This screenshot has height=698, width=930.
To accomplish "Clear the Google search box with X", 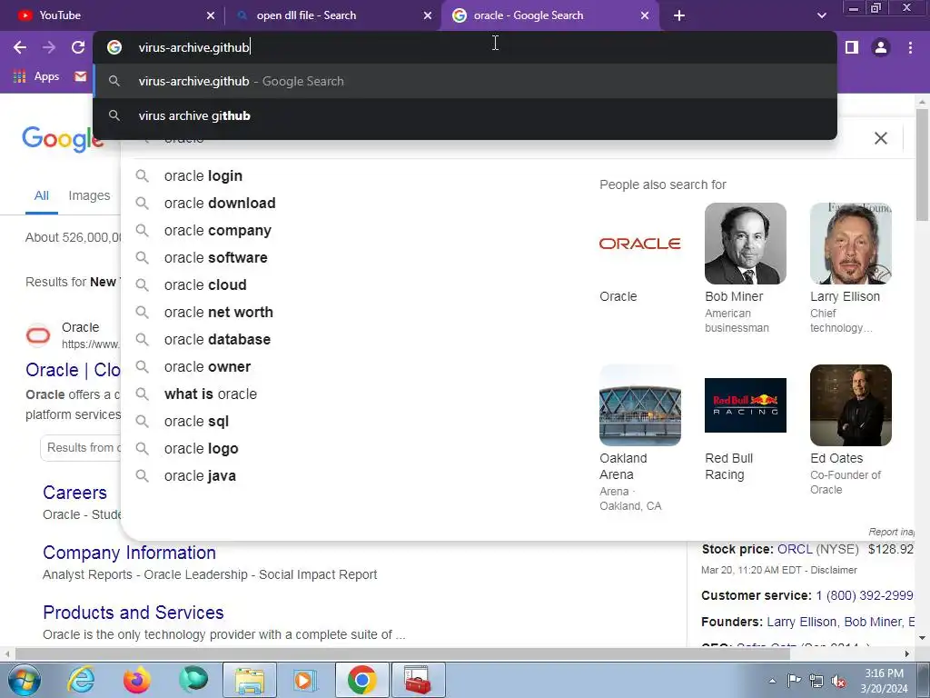I will tap(881, 138).
